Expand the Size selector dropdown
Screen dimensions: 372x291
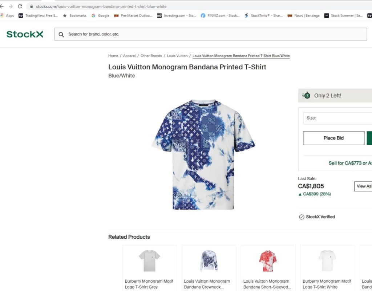click(x=337, y=118)
